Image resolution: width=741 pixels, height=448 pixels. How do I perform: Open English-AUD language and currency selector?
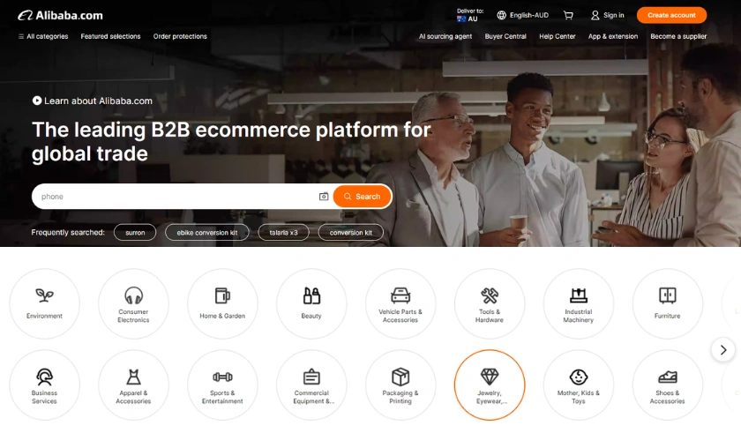(522, 15)
